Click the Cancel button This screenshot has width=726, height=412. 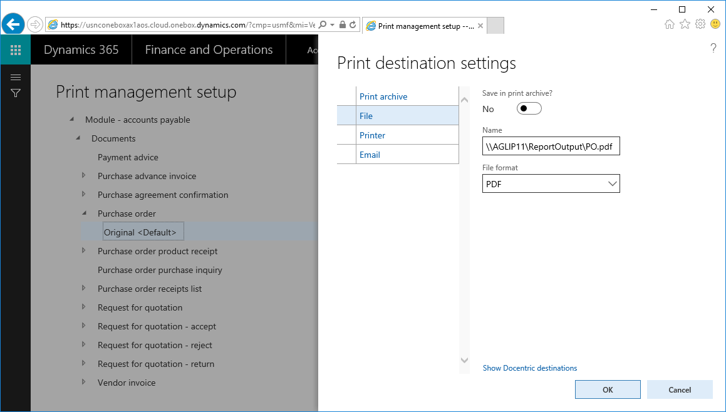(x=679, y=390)
